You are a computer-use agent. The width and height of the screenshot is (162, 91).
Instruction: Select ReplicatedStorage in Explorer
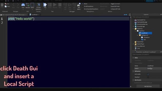[142, 22]
